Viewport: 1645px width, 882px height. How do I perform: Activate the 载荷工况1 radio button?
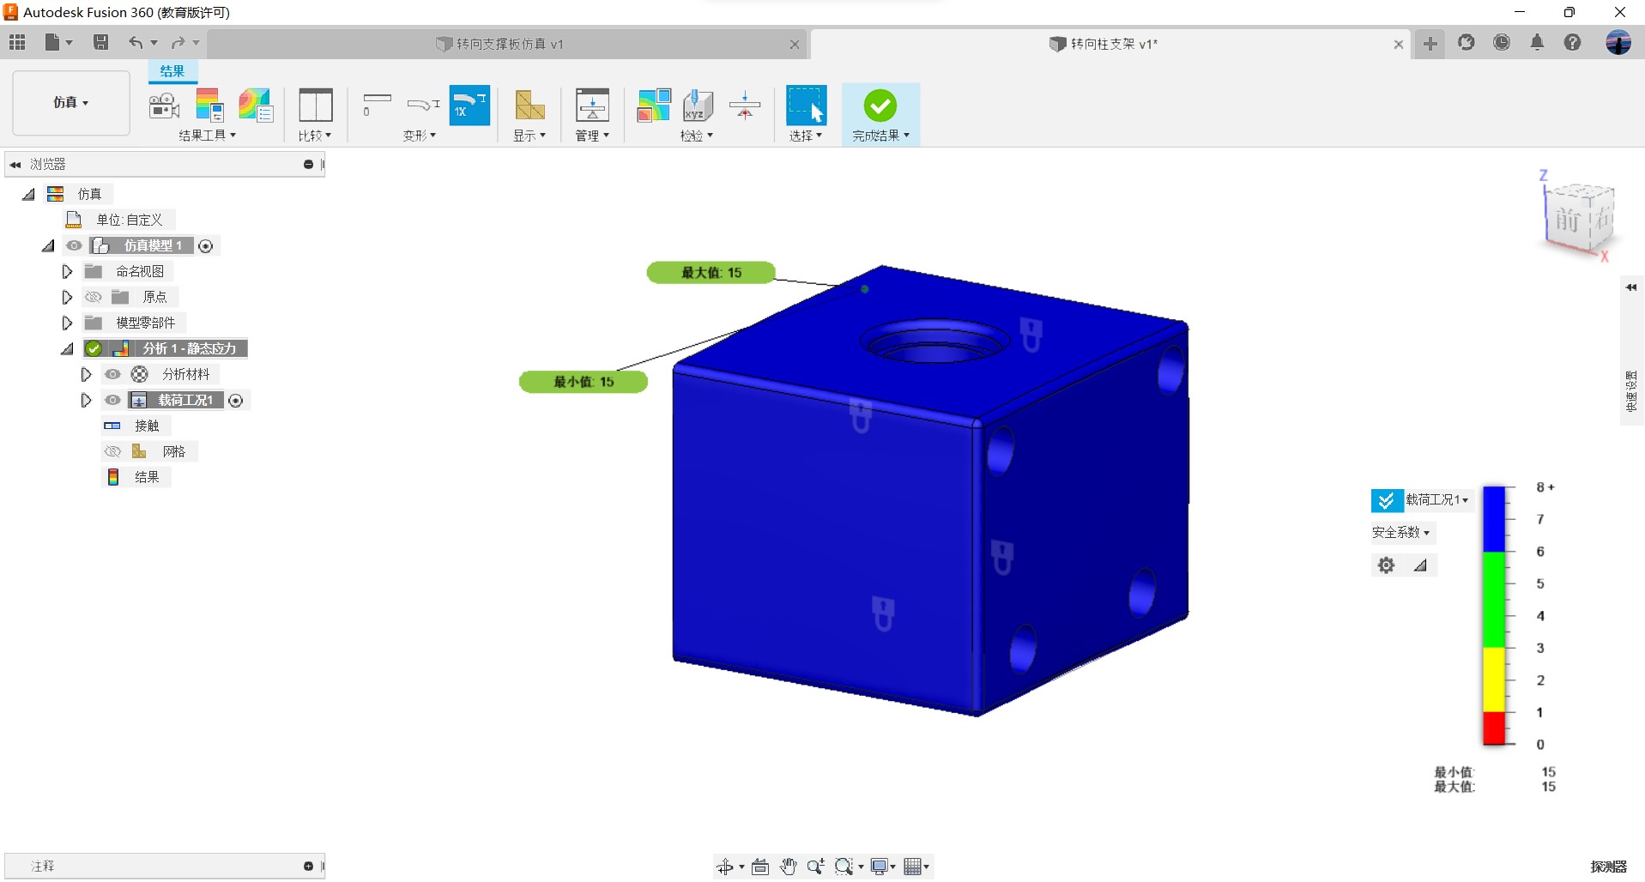tap(236, 401)
